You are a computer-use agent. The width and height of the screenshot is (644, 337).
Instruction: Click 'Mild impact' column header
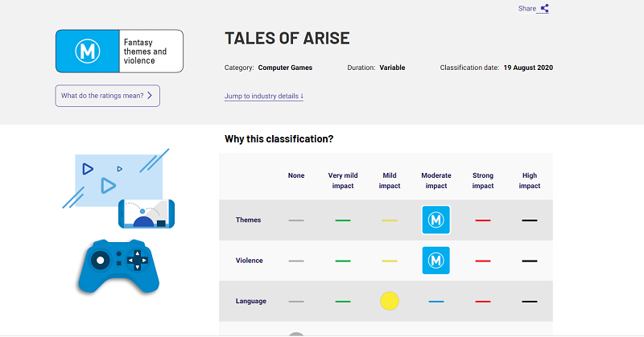coord(390,181)
